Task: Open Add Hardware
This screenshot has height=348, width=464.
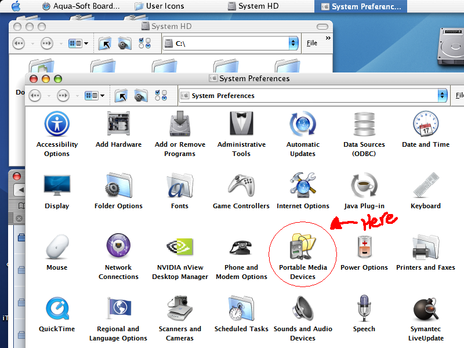Action: coord(118,129)
